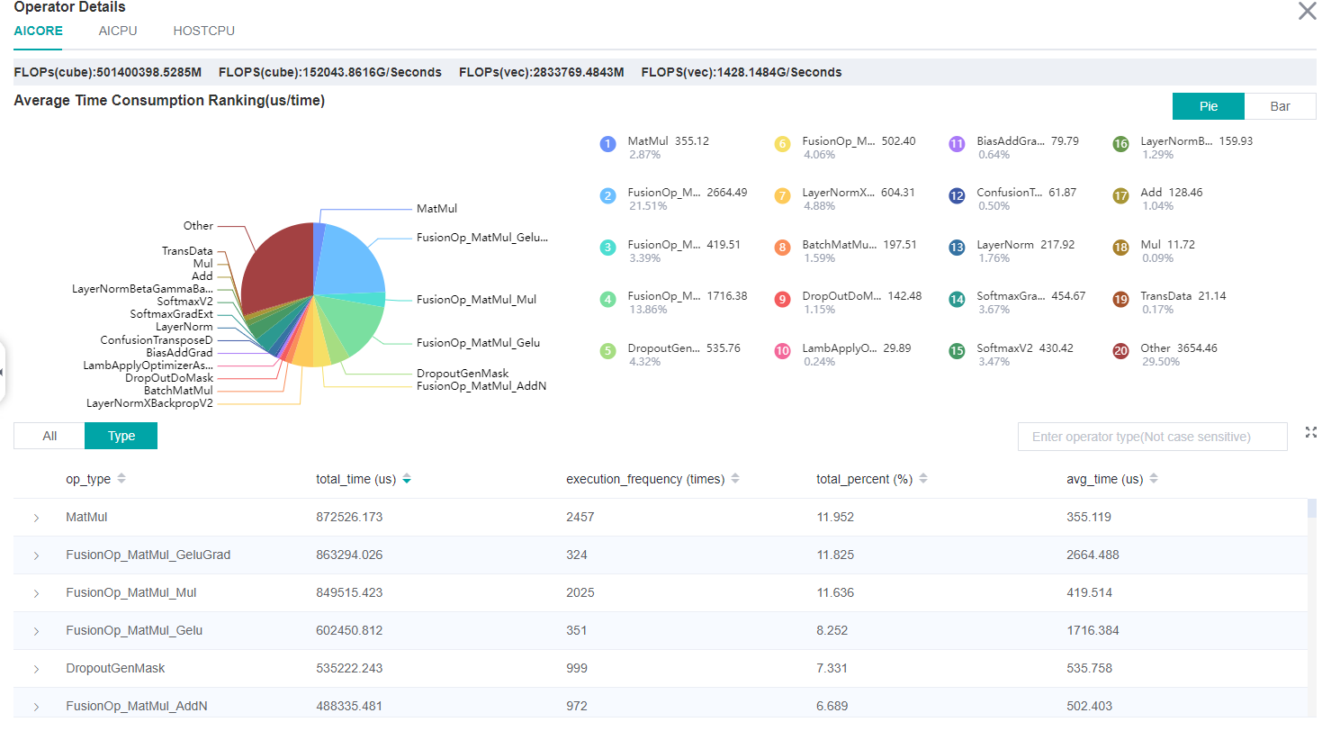Select the Type filter button
Screen dimensions: 1331x740
point(121,436)
